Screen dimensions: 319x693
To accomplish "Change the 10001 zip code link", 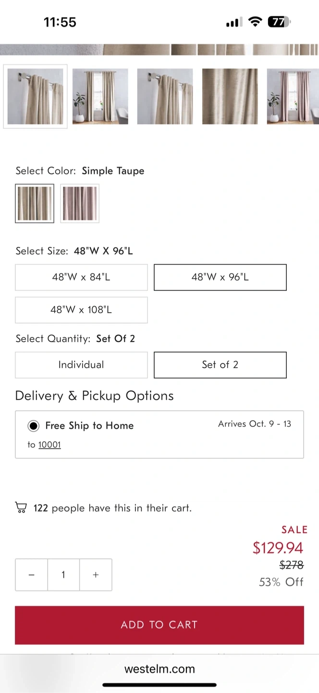I will click(x=49, y=445).
